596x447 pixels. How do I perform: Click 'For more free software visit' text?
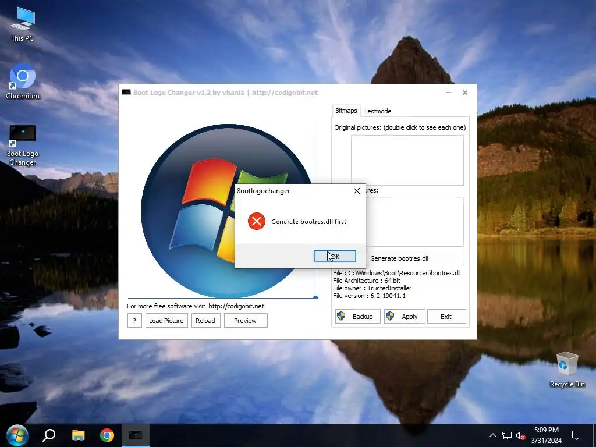[166, 306]
